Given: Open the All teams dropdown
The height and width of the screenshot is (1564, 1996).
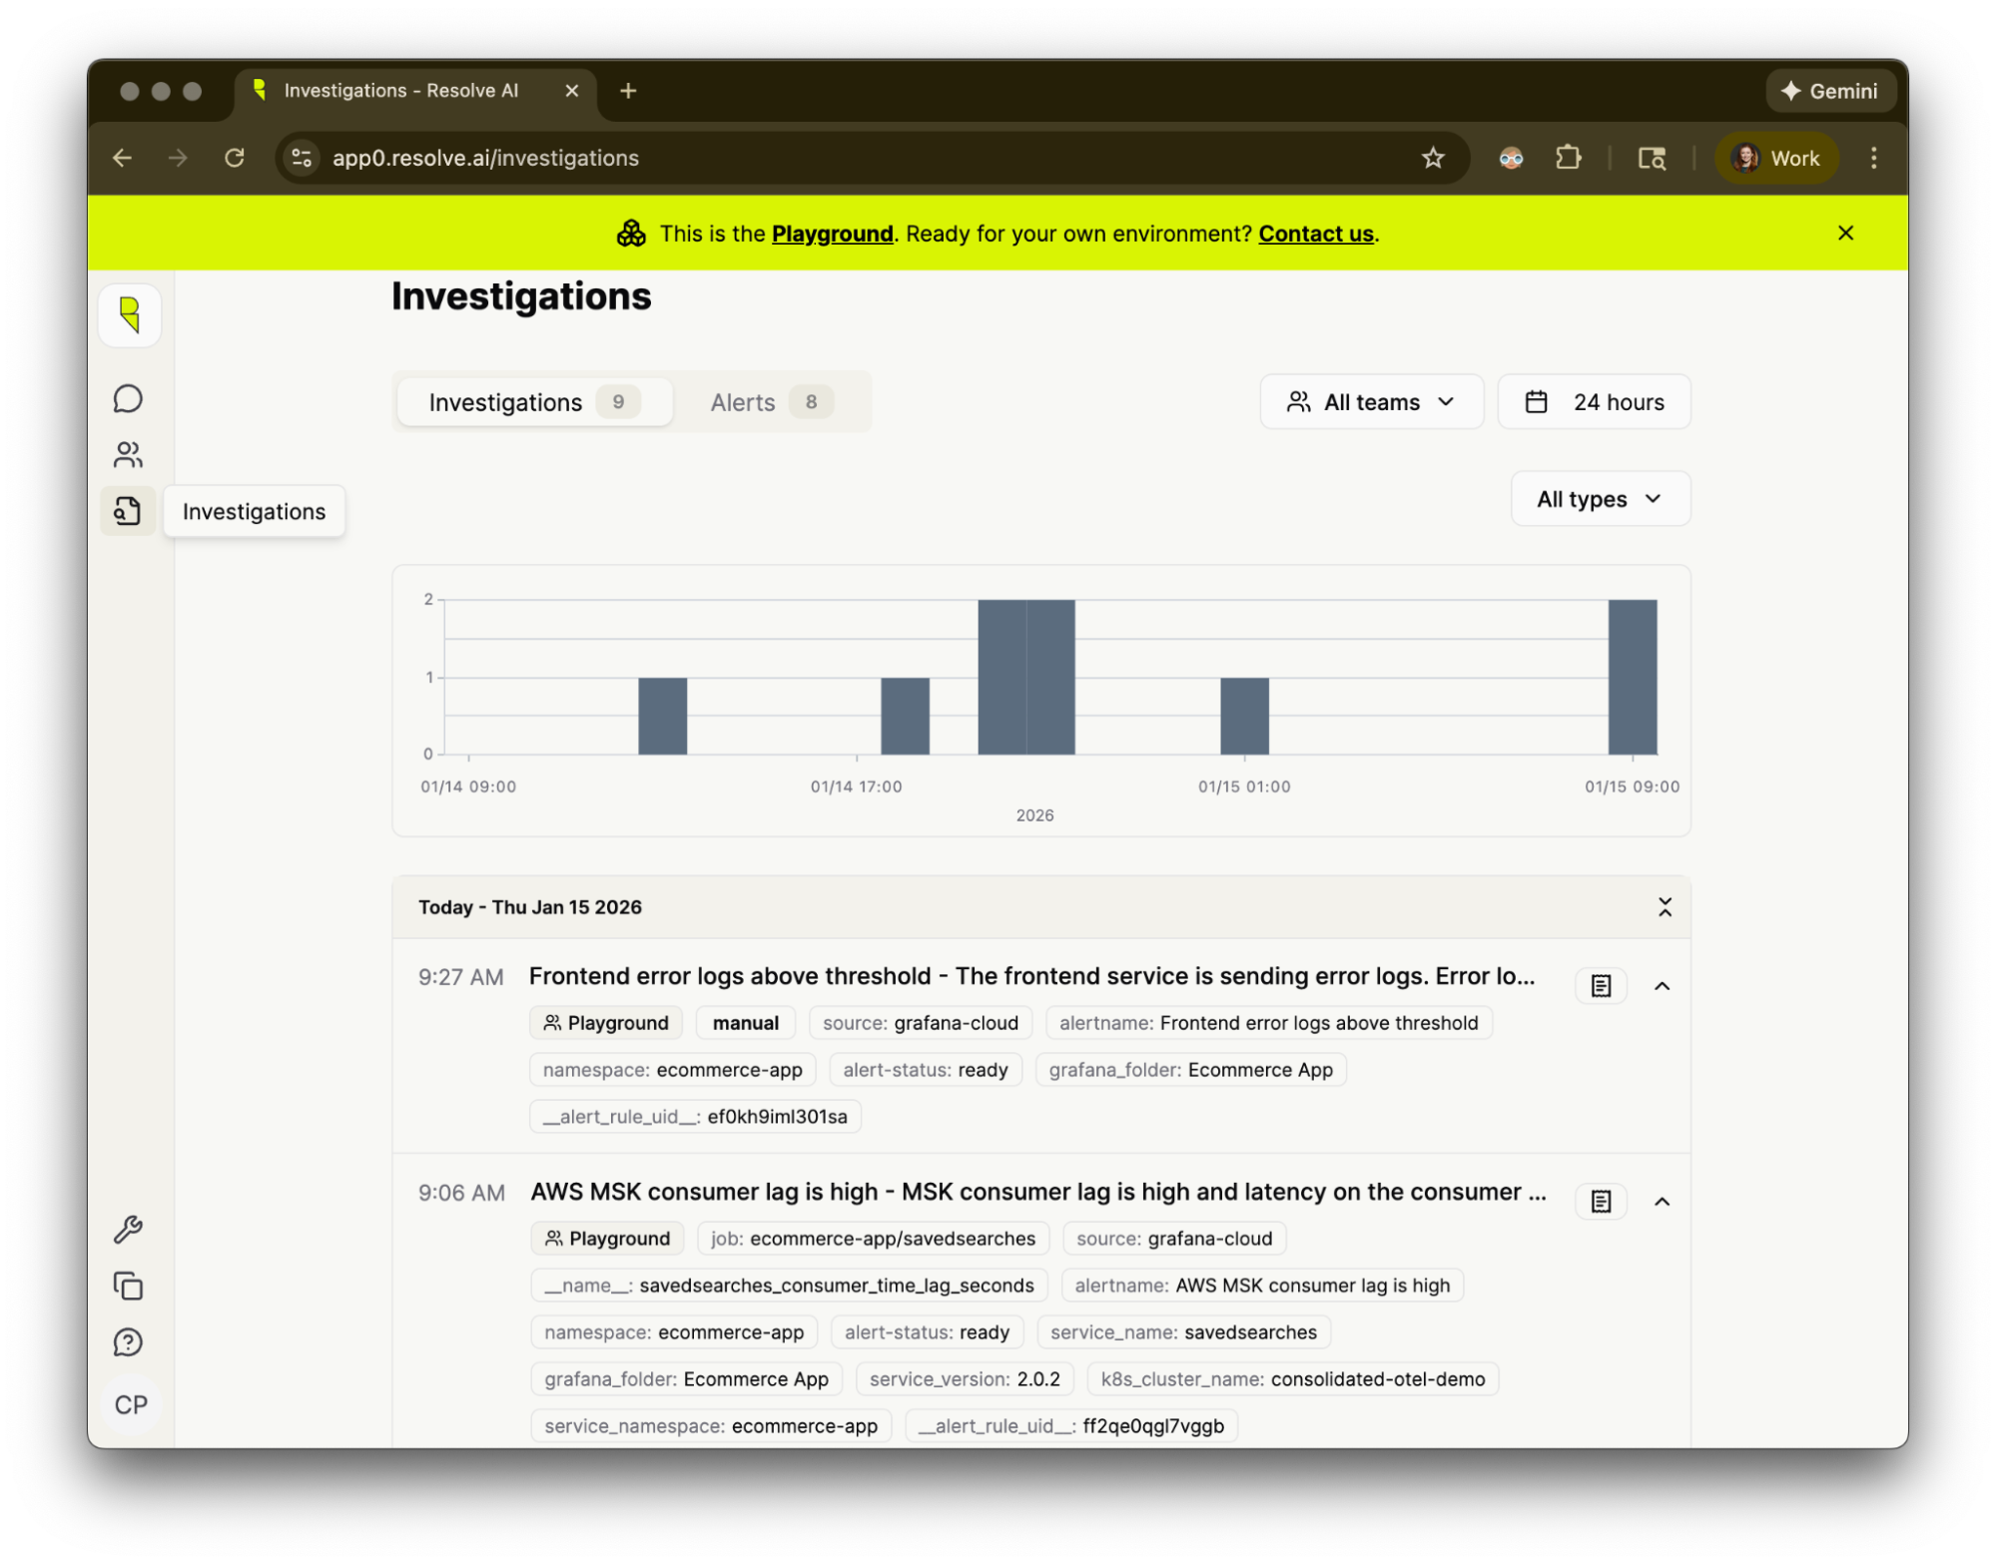Looking at the screenshot, I should click(x=1371, y=401).
